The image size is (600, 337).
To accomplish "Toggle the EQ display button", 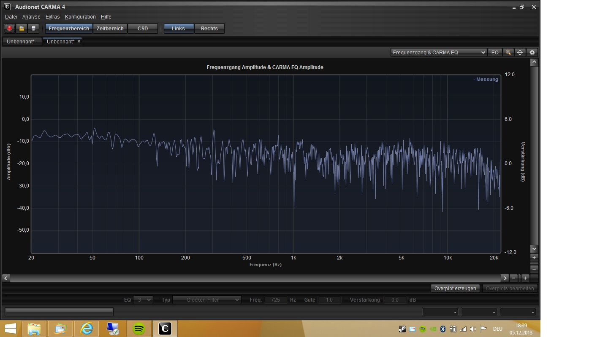I will point(495,53).
